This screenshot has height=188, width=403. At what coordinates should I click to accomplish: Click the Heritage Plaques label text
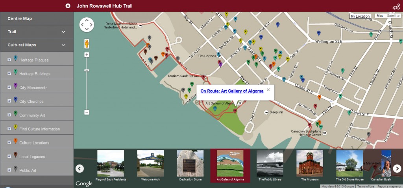coord(34,60)
